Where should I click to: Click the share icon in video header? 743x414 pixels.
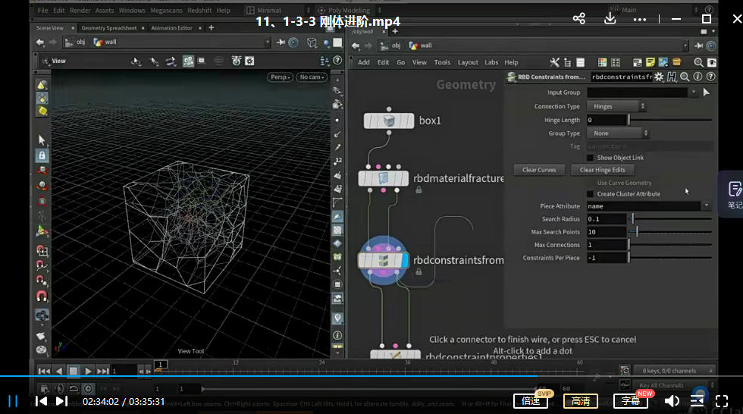coord(579,19)
